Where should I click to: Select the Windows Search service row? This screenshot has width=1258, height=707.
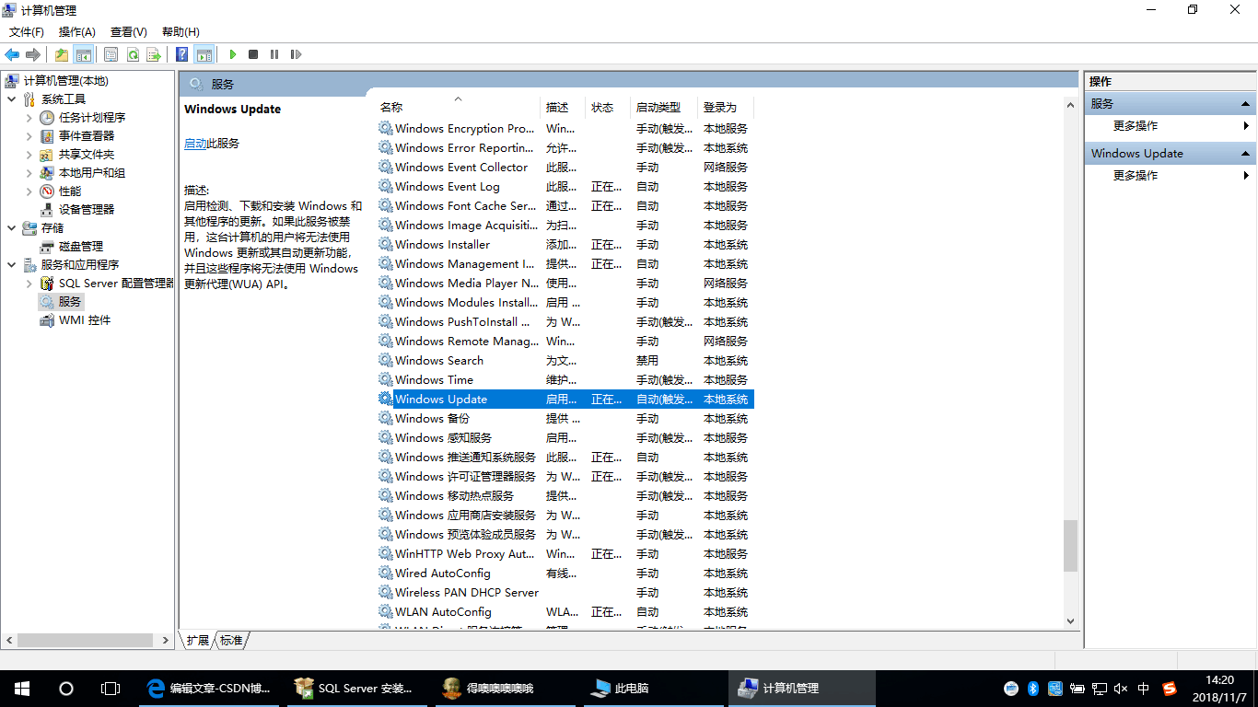point(565,361)
